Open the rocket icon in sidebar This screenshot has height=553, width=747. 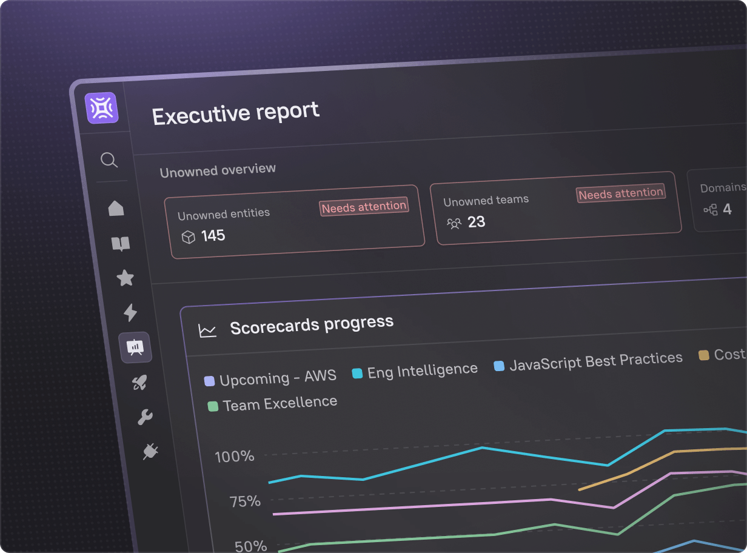tap(139, 383)
